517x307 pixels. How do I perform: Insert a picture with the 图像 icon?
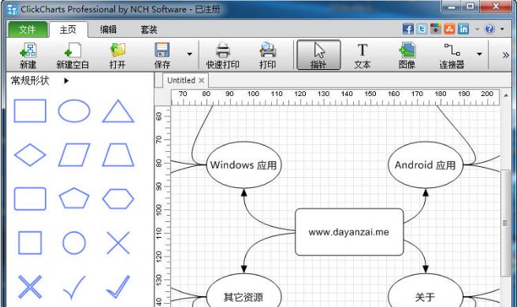point(407,55)
